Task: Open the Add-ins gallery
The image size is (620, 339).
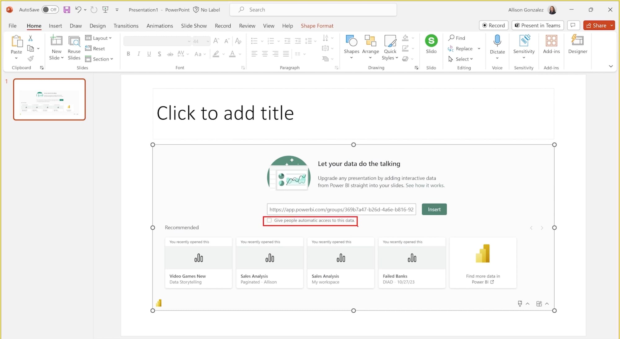Action: (551, 44)
